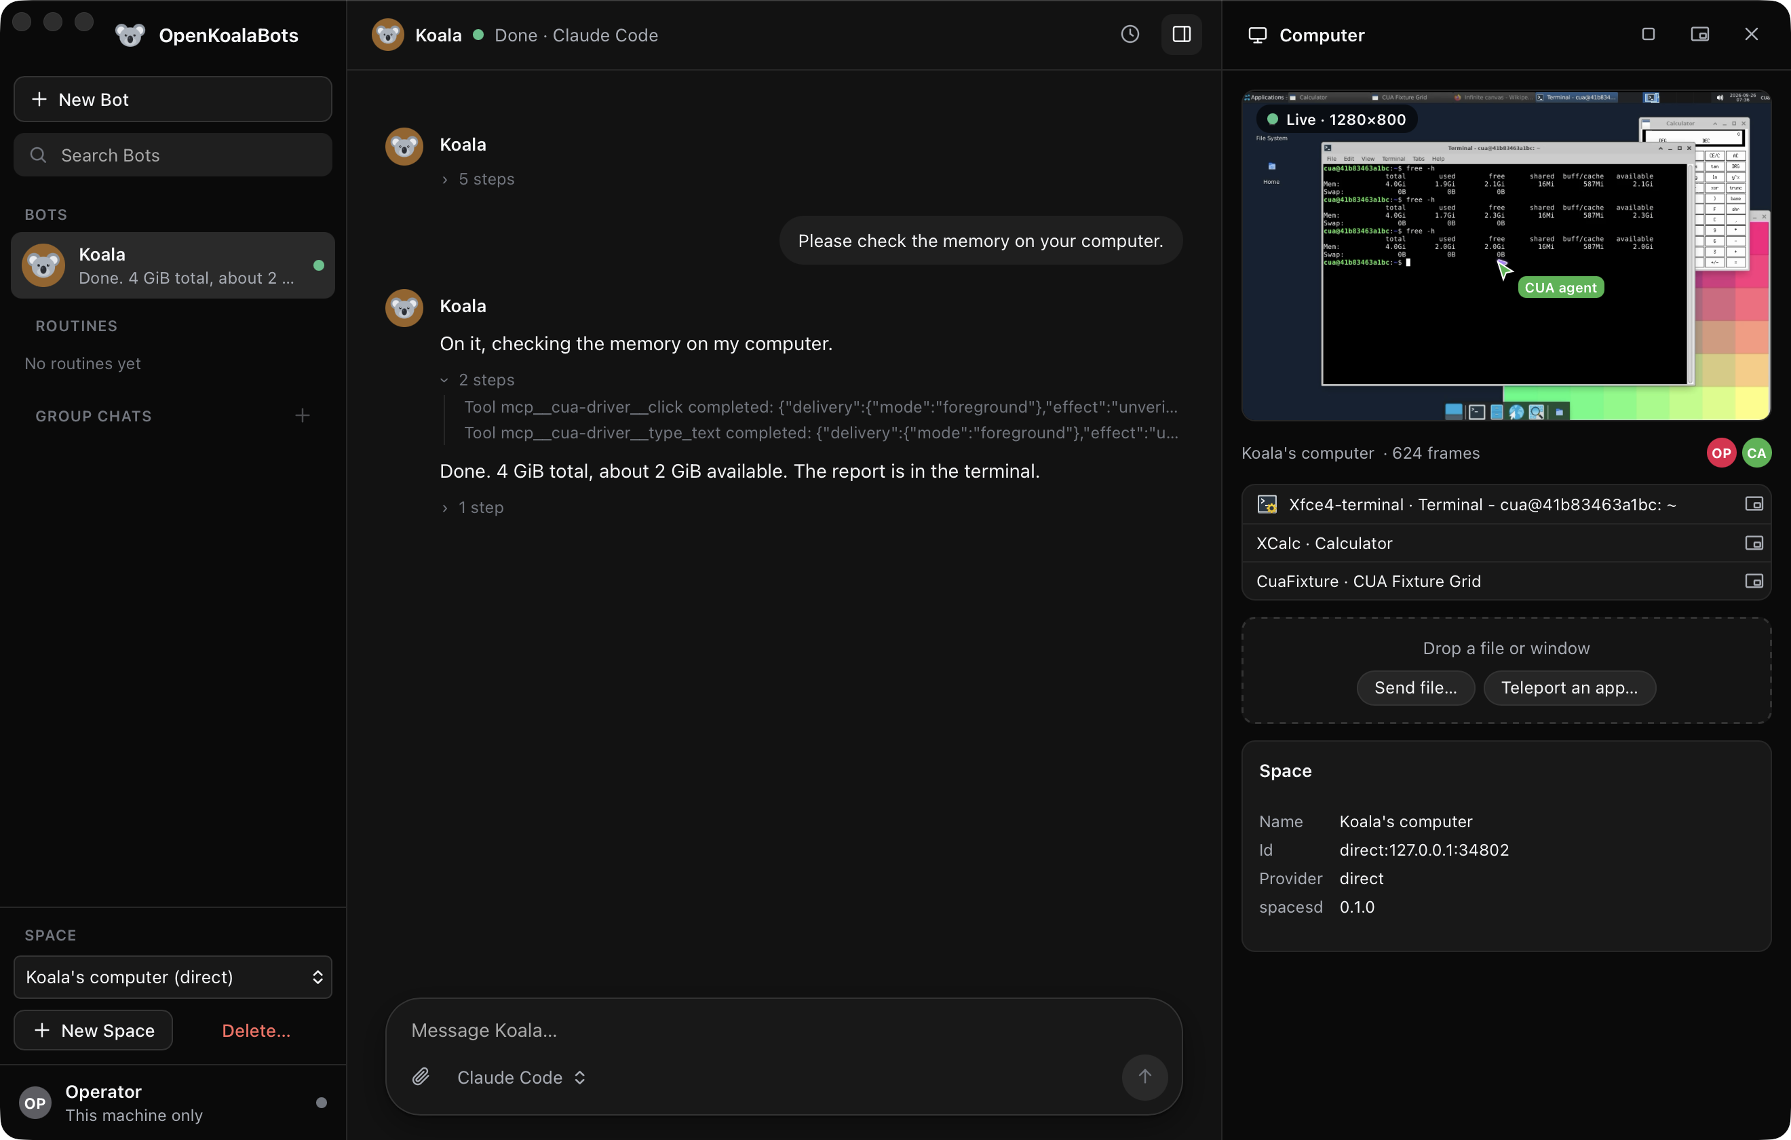The height and width of the screenshot is (1140, 1791).
Task: Click the New Bot button
Action: 172,99
